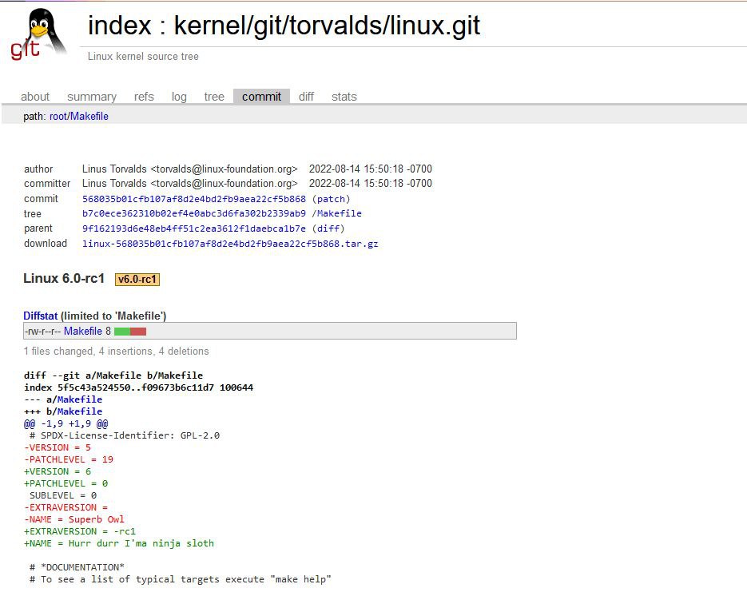The width and height of the screenshot is (747, 596).
Task: Switch to the diff tab
Action: tap(306, 97)
